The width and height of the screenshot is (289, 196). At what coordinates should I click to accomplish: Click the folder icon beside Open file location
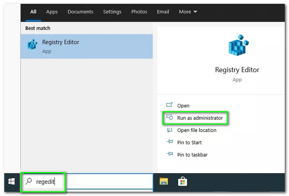click(169, 130)
